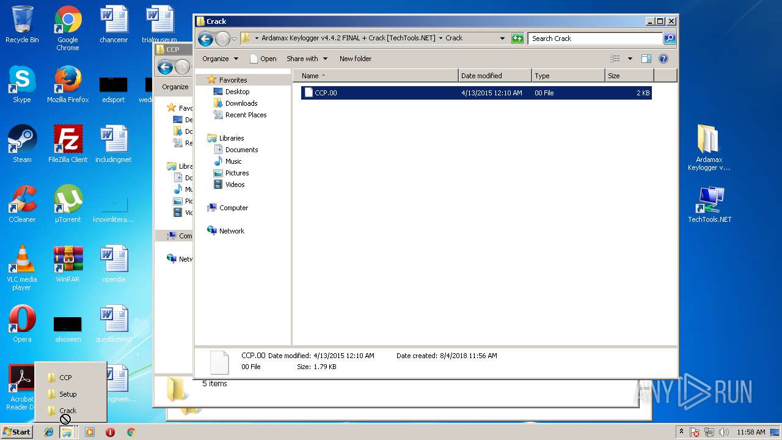Open Explorer help icon in Crack window
Viewport: 782px width, 440px height.
click(663, 59)
